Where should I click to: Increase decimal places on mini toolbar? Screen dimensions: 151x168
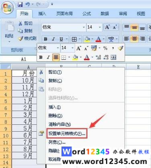tap(98, 57)
